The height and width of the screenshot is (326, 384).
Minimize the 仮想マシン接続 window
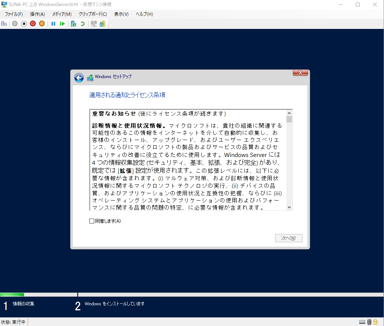[x=341, y=5]
